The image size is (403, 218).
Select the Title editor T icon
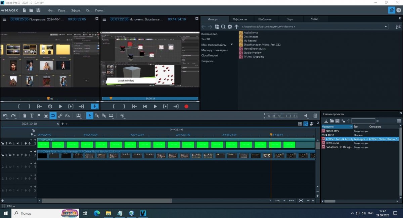tap(32, 116)
